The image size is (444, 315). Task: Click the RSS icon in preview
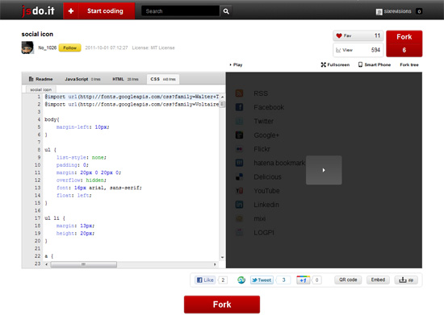(x=239, y=93)
